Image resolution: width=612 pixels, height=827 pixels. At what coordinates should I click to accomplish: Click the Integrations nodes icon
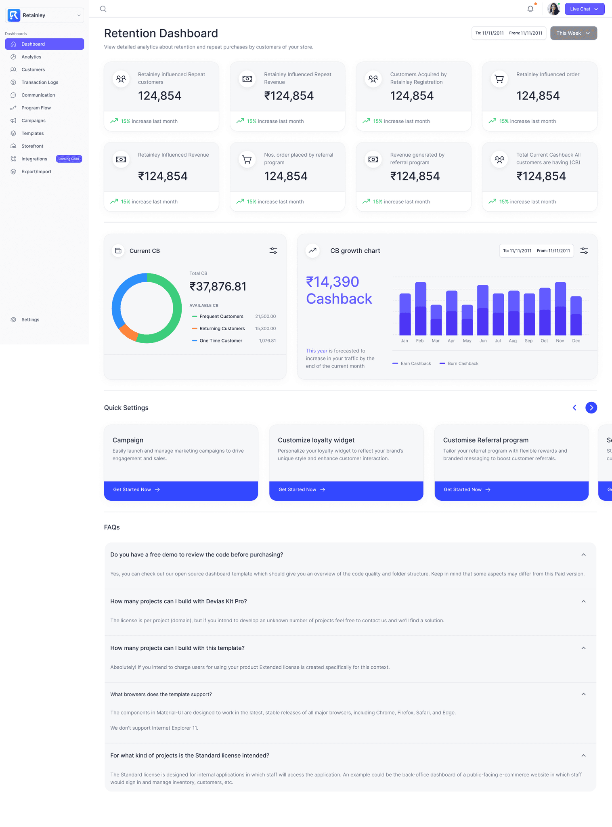click(x=13, y=159)
